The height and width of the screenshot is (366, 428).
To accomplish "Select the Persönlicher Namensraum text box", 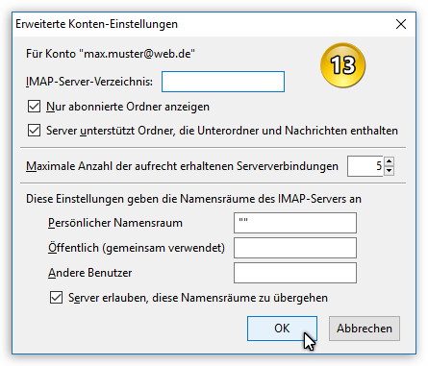I will [x=295, y=223].
